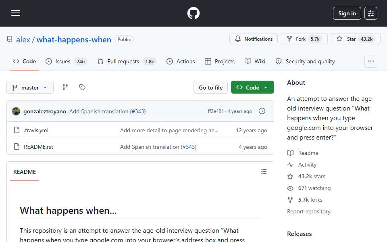Open appearance settings sliders icon
The width and height of the screenshot is (387, 242).
click(x=371, y=13)
